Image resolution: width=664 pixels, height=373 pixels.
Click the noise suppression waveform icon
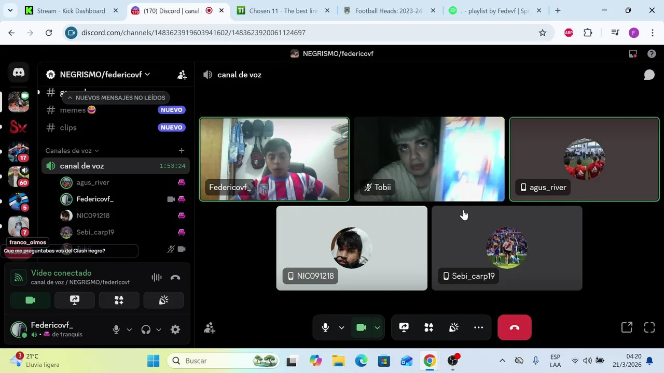[x=157, y=277]
